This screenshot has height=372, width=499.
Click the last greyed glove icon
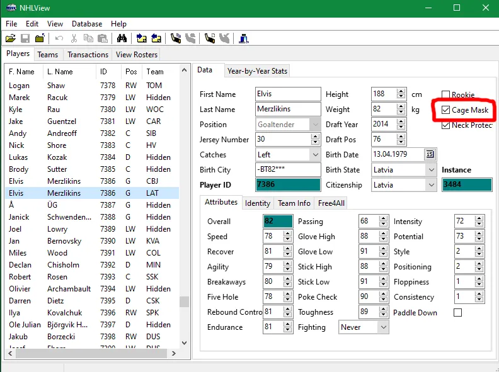[x=224, y=38]
